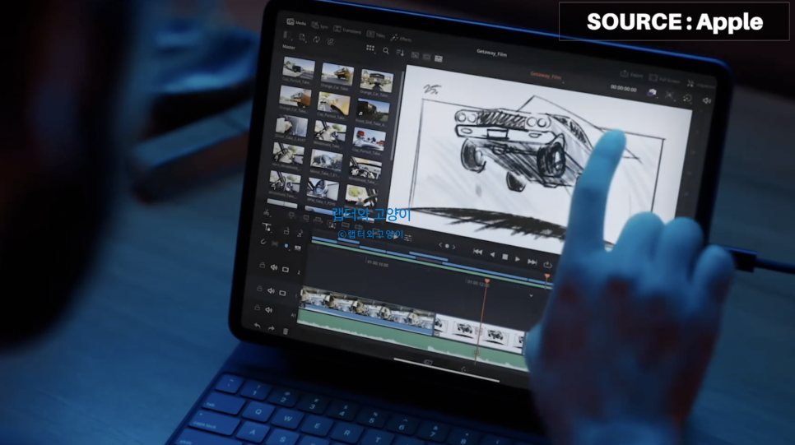Click the undo arrow
The height and width of the screenshot is (445, 795).
(x=257, y=326)
